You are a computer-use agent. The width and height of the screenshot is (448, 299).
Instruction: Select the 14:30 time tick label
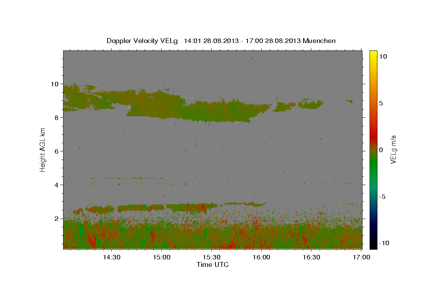[x=112, y=257]
